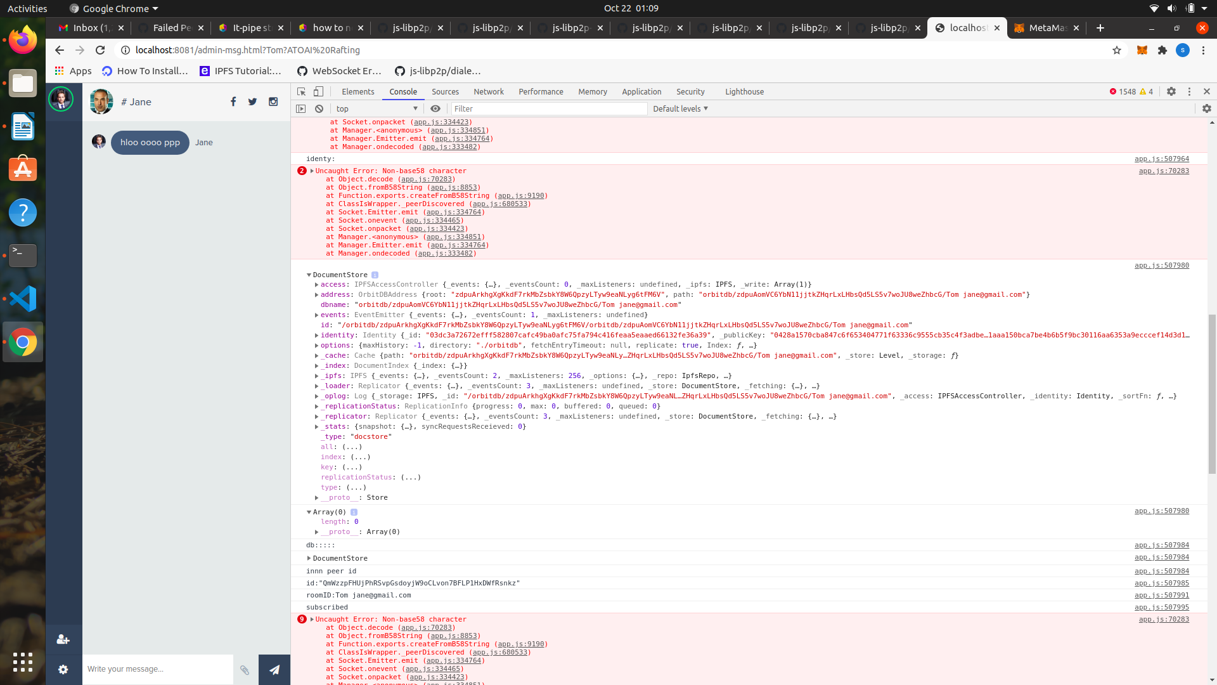Viewport: 1217px width, 685px height.
Task: Click the Instagram icon in chat header
Action: point(273,101)
